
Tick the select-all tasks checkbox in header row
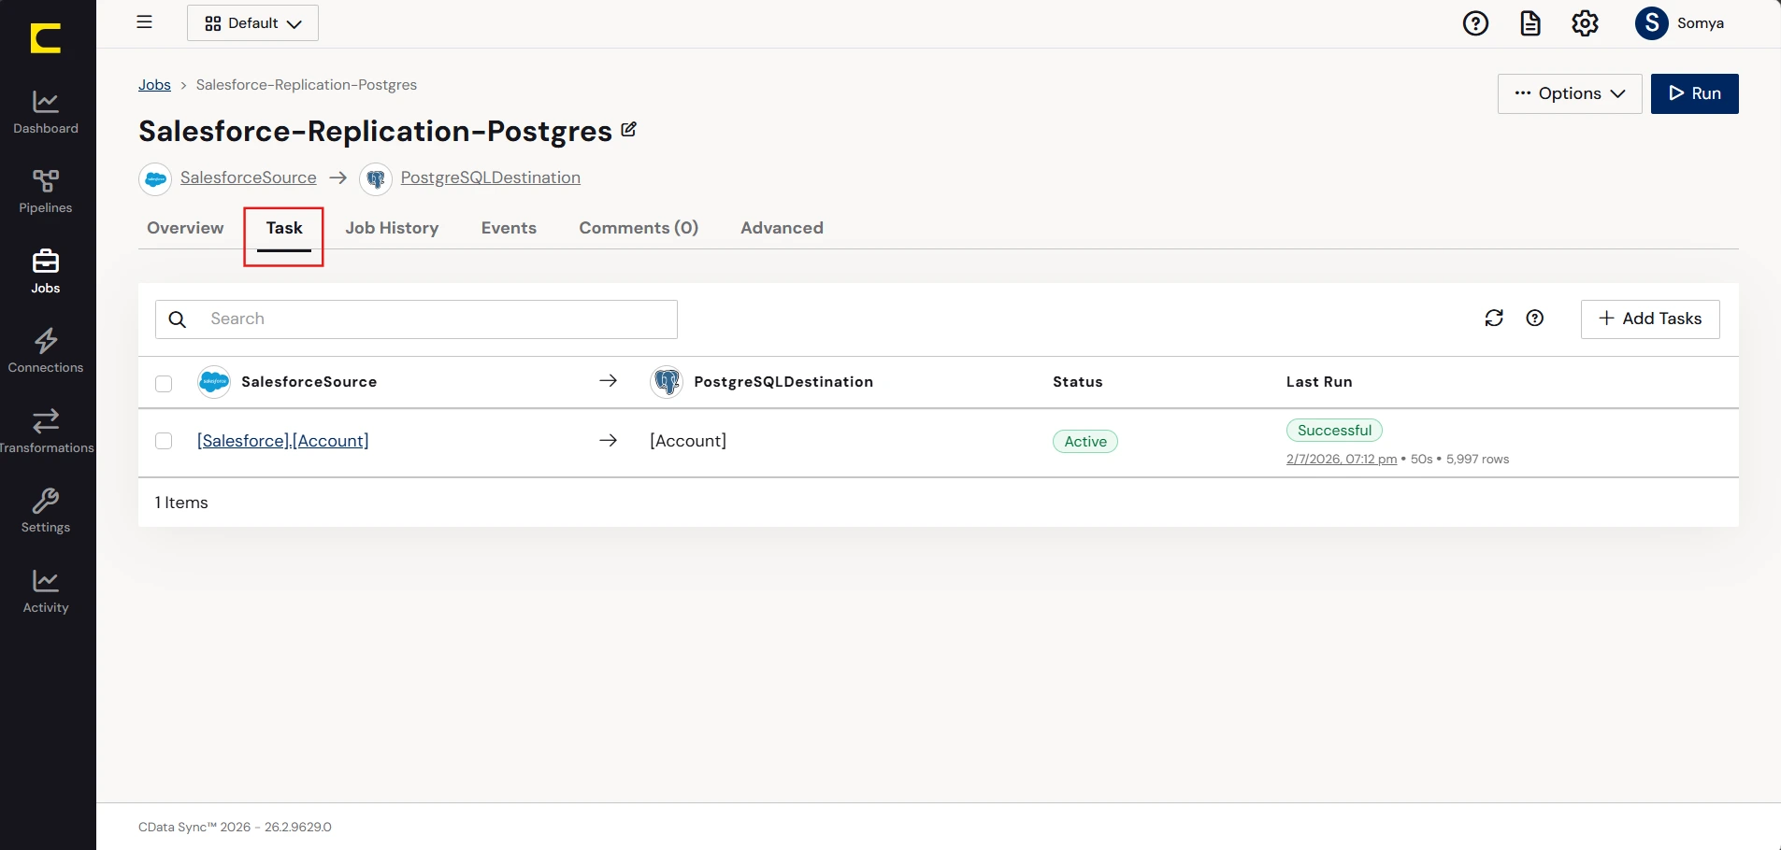(164, 384)
